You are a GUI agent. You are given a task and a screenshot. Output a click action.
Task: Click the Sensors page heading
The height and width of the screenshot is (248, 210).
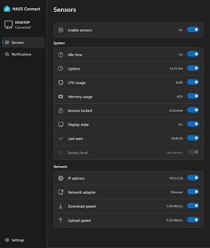(65, 10)
